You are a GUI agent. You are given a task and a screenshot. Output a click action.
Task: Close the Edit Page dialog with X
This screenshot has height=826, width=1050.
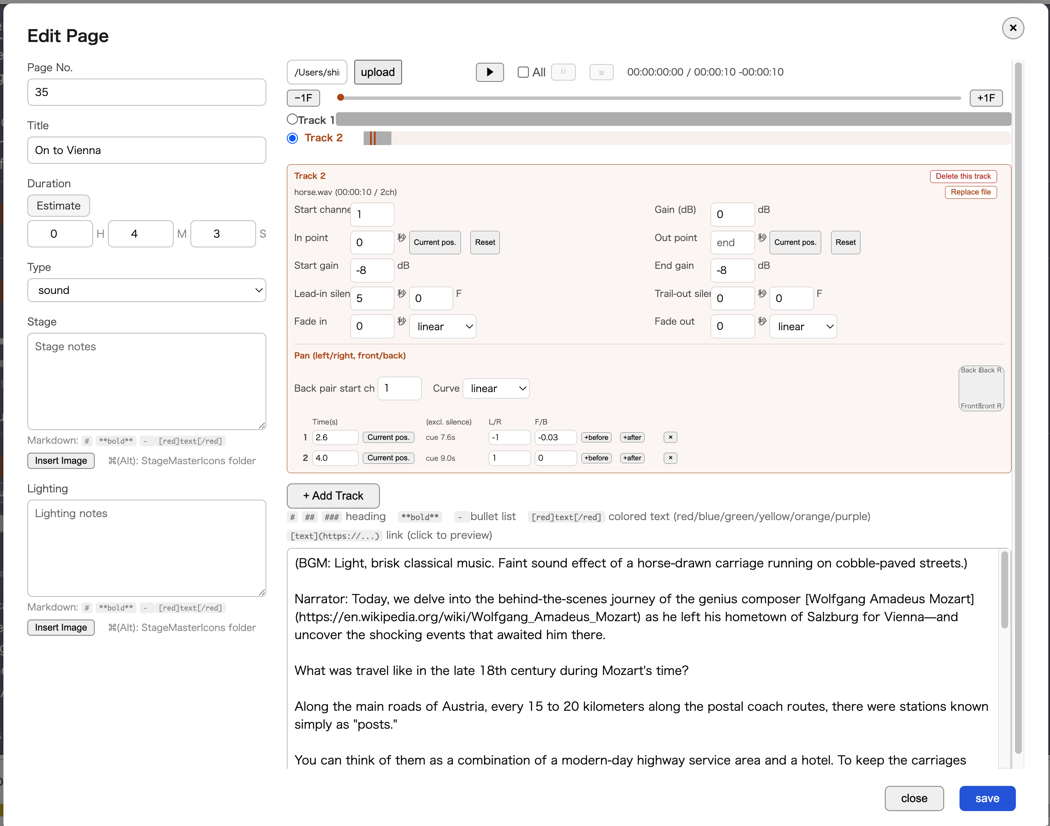pos(1013,28)
